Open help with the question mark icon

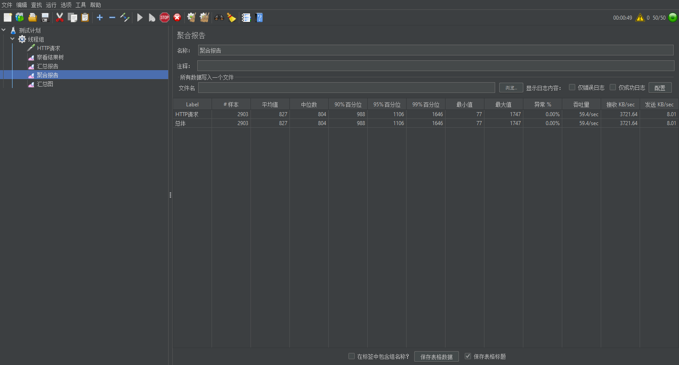259,17
